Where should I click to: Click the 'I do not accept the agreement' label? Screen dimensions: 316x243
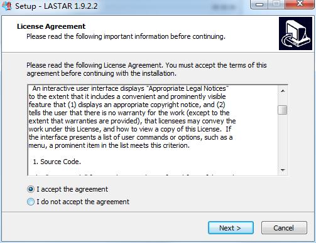[83, 202]
